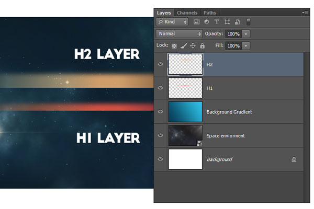314x209 pixels.
Task: Filter for type layers icon
Action: click(217, 22)
